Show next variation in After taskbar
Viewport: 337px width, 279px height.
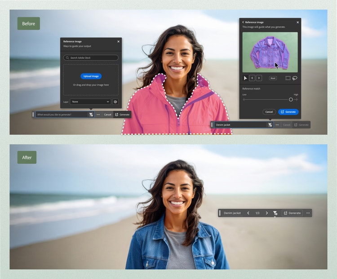click(267, 213)
